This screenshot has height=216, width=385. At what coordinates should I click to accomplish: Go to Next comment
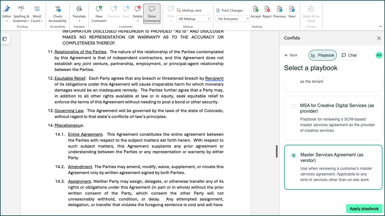[x=126, y=12]
